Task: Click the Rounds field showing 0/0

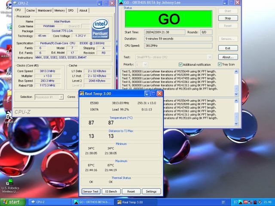Action: pos(206,32)
